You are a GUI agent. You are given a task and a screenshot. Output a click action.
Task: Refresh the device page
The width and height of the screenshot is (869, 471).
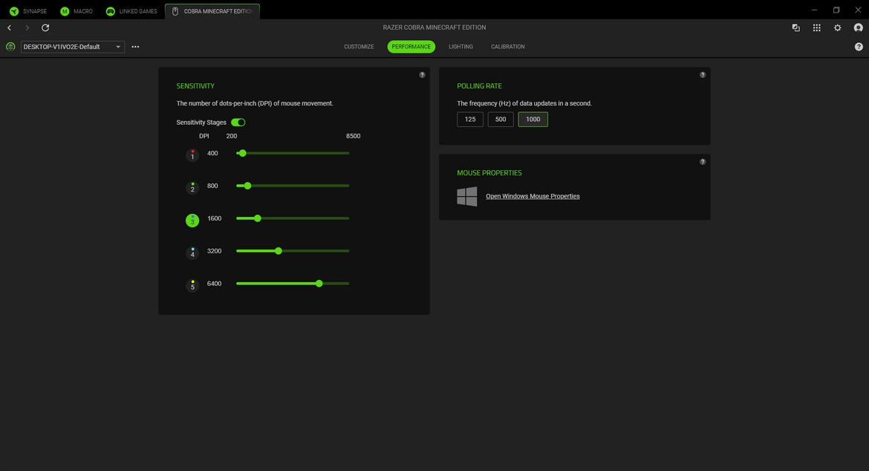point(45,27)
